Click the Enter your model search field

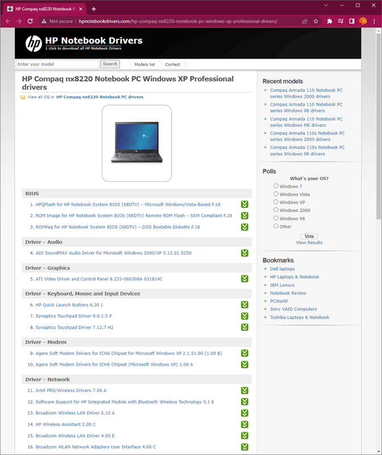(x=57, y=64)
